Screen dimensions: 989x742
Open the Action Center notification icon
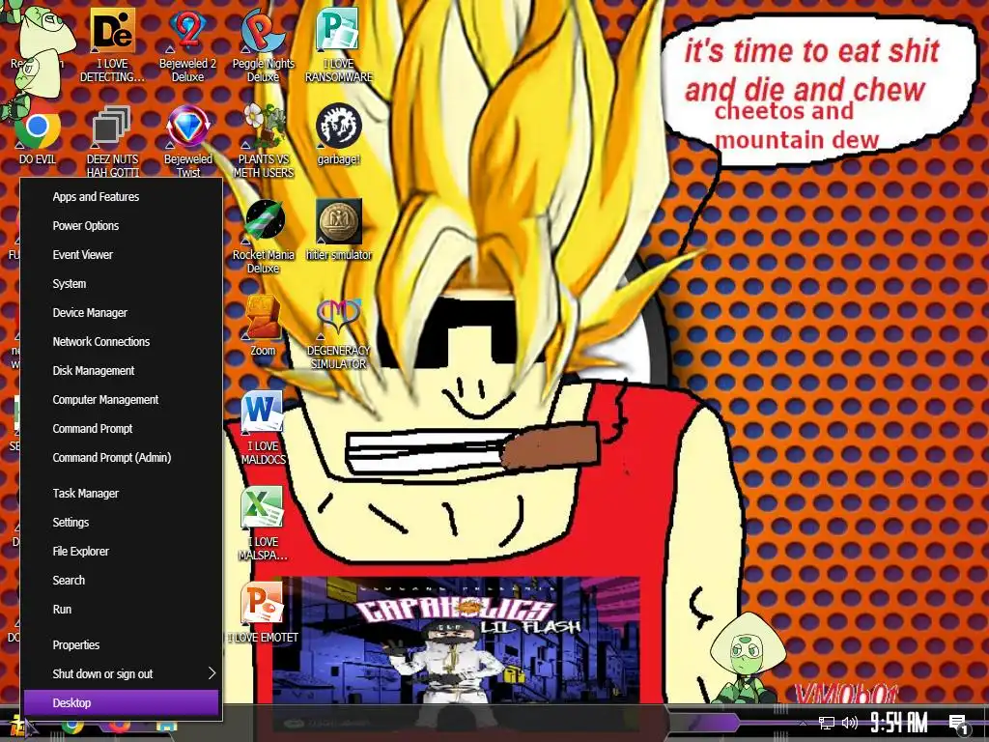click(x=959, y=724)
